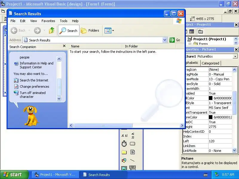239x179 pixels.
Task: Select the Timer control in VB toolbox
Action: point(124,143)
